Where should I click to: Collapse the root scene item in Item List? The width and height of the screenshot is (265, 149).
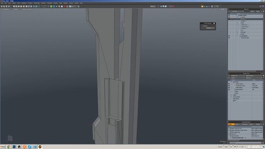pyautogui.click(x=236, y=15)
